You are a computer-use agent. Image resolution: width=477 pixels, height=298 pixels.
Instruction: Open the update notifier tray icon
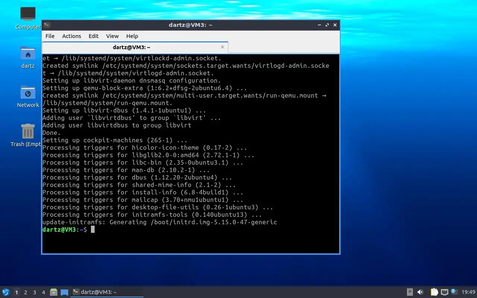[x=454, y=292]
